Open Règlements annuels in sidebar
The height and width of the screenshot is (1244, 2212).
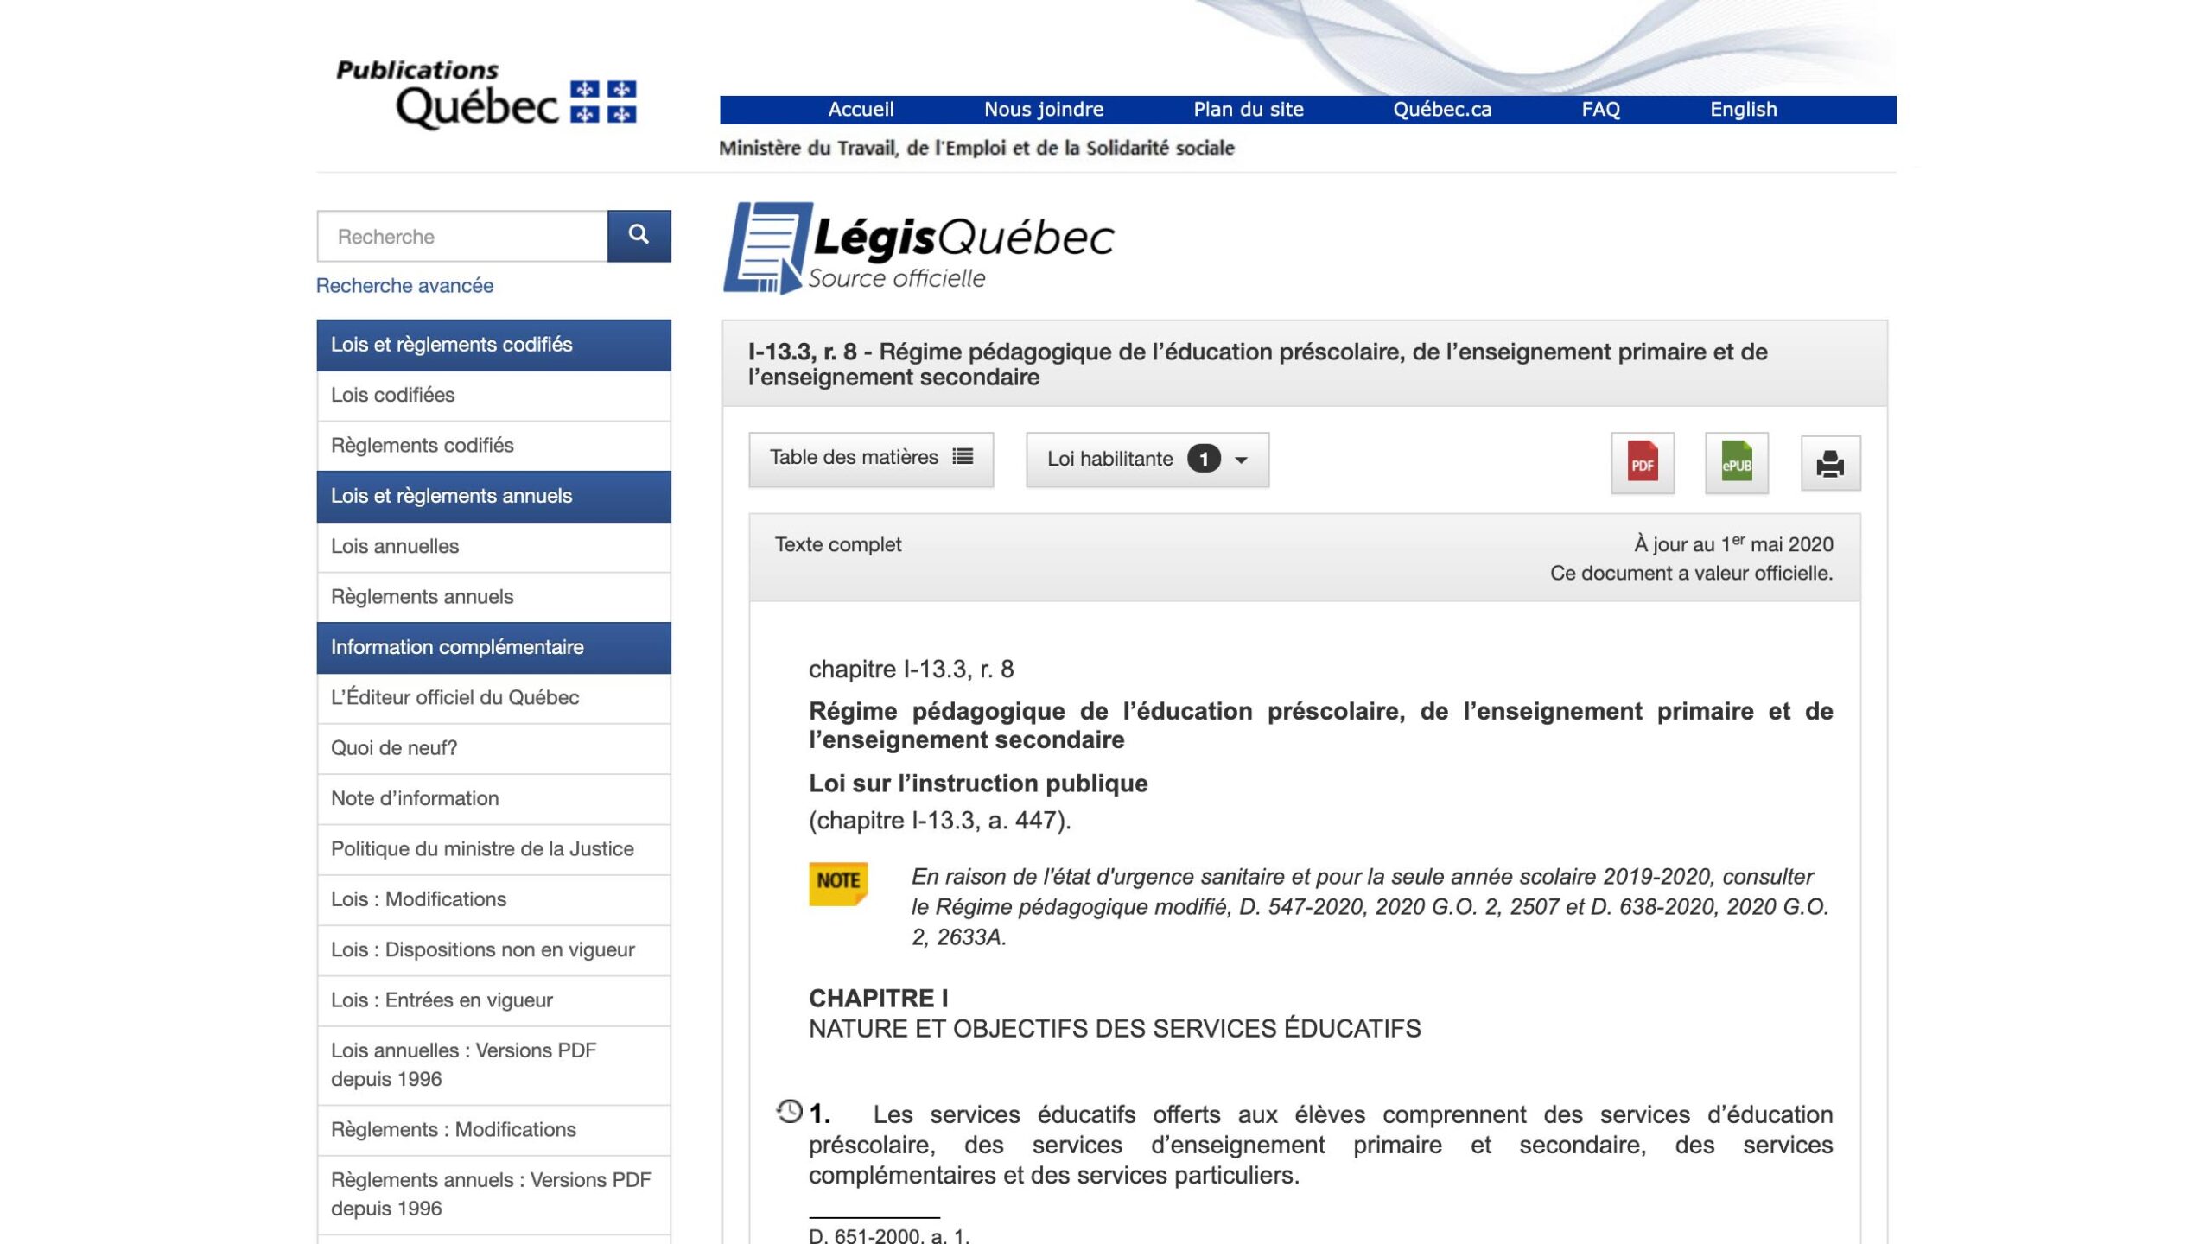click(x=493, y=597)
